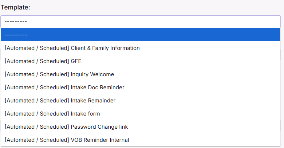Choose VOB Reminder Internal template
The width and height of the screenshot is (284, 148).
coord(67,140)
